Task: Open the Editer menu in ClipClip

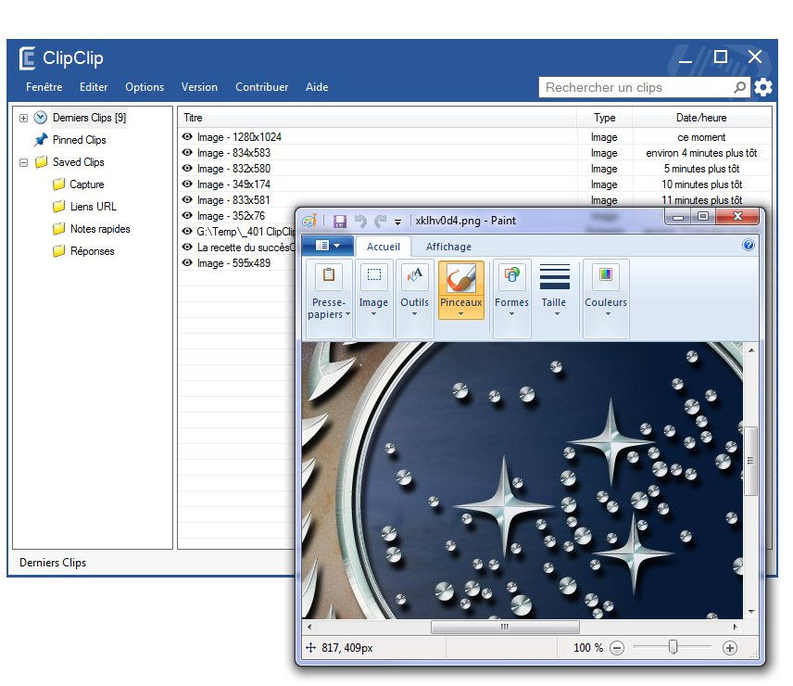Action: point(94,87)
